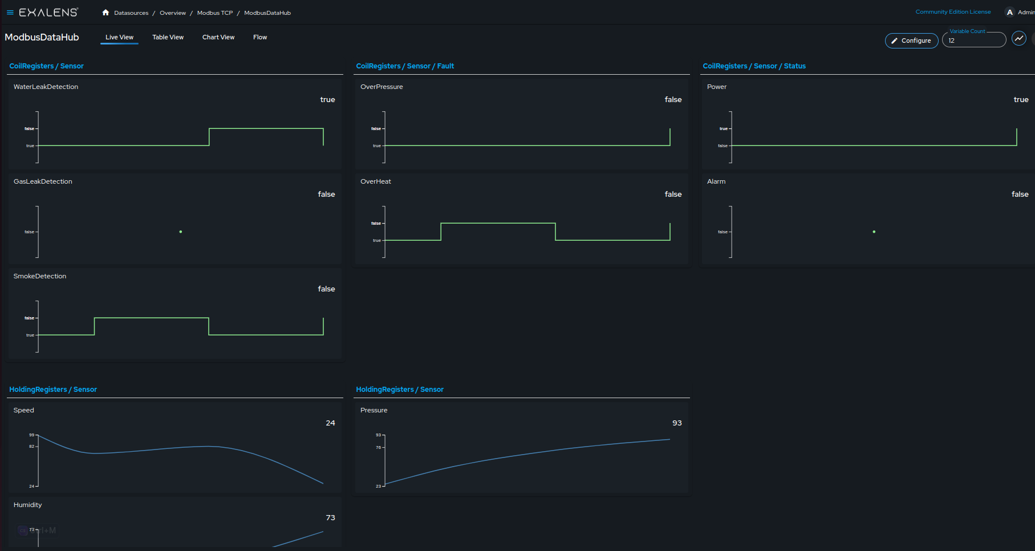Open the Flow tab
1035x551 pixels.
coord(260,37)
